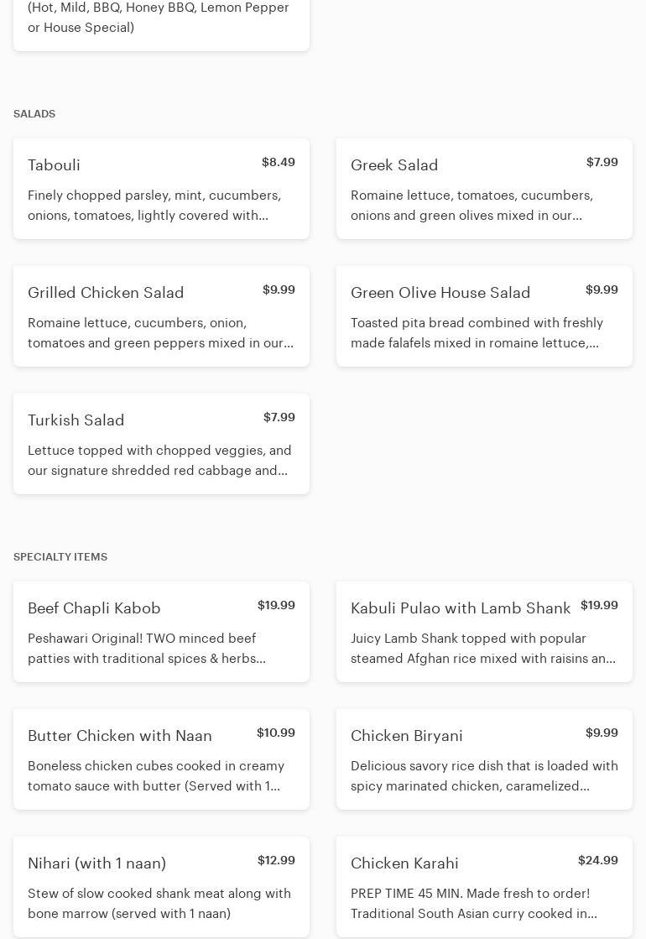This screenshot has height=939, width=646.
Task: Open the Beef Chapli Kabob item
Action: point(161,632)
